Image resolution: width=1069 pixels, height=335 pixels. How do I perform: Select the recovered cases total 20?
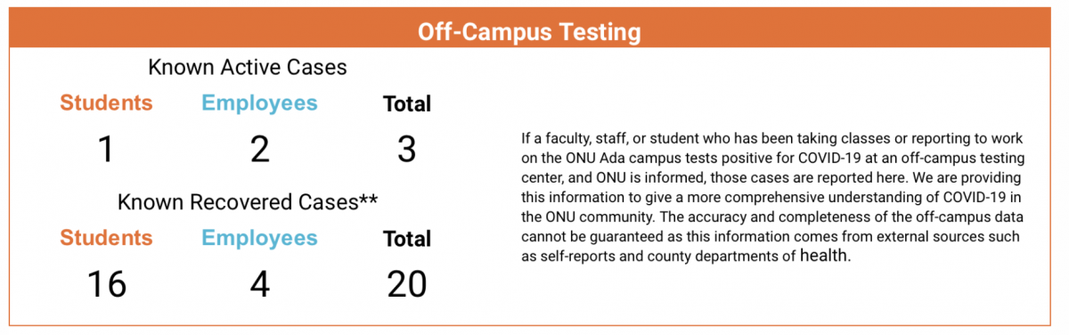click(x=407, y=284)
